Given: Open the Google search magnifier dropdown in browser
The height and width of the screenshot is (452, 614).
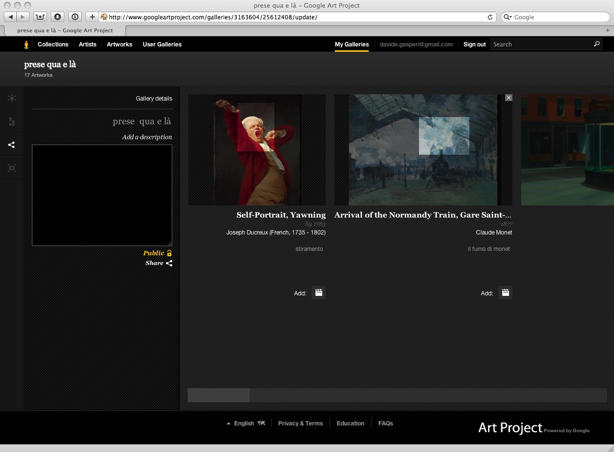Looking at the screenshot, I should 508,17.
